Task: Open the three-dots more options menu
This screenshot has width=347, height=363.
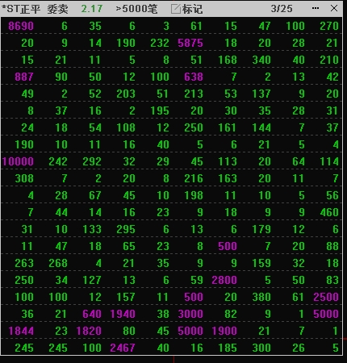Action: click(316, 8)
